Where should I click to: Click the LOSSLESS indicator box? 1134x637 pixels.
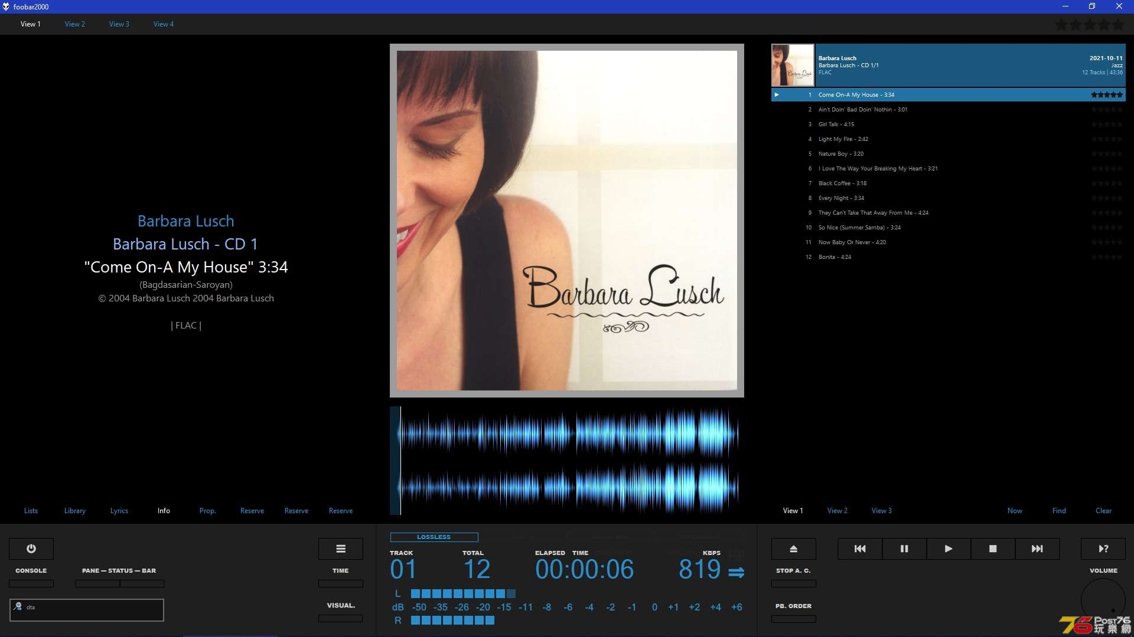click(434, 537)
